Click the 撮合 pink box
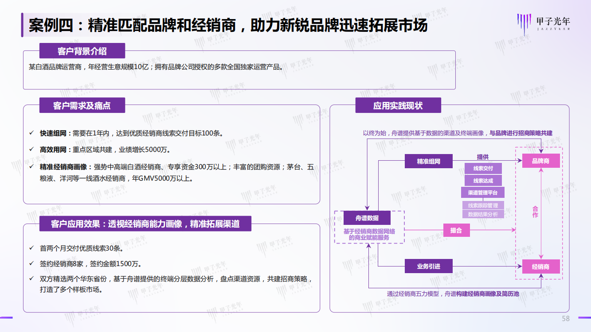The image size is (591, 332). (x=456, y=230)
